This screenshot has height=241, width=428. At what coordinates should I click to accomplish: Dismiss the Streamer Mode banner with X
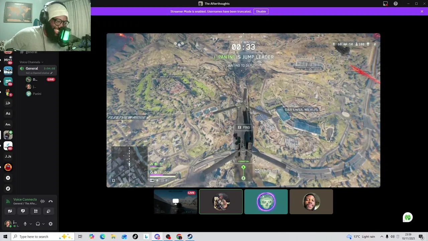coord(422,11)
